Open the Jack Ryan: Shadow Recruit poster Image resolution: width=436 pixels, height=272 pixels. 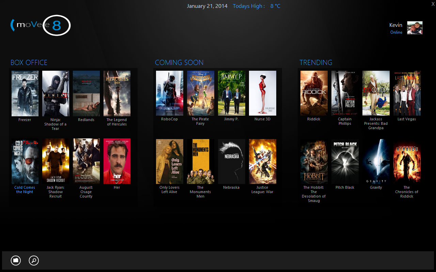[x=56, y=161]
